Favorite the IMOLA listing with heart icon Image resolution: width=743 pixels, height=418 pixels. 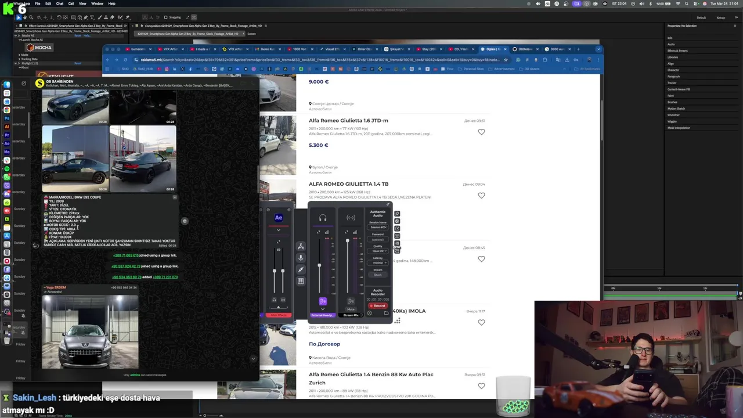481,323
